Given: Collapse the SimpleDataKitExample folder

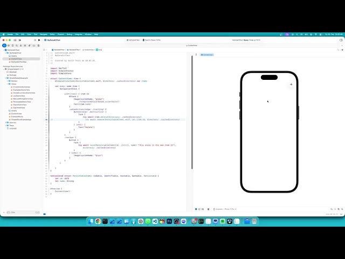Looking at the screenshot, I should (x=5, y=78).
